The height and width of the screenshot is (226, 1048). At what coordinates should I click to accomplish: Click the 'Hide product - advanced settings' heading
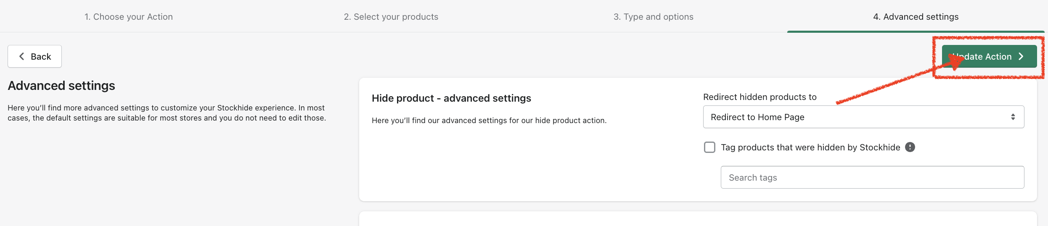coord(451,98)
